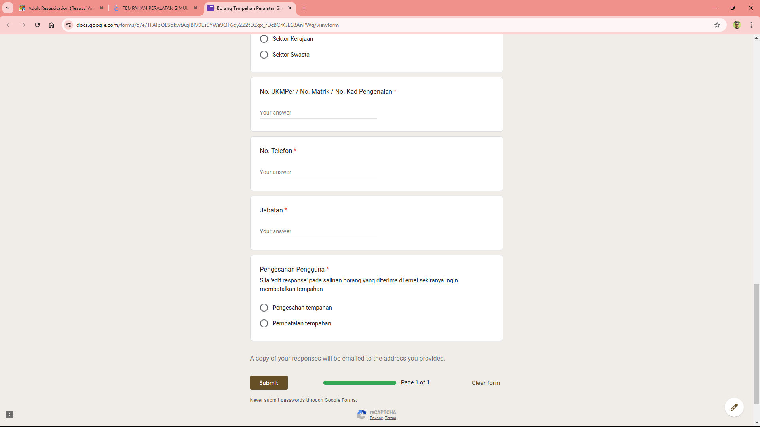Select Sektor Kerajaan radio option

tap(264, 39)
